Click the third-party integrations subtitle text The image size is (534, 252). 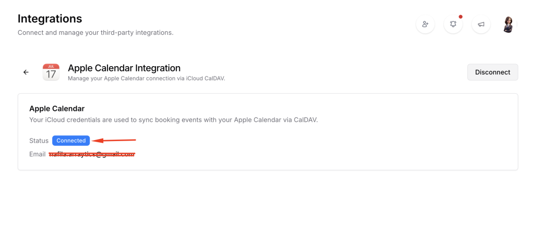(95, 33)
